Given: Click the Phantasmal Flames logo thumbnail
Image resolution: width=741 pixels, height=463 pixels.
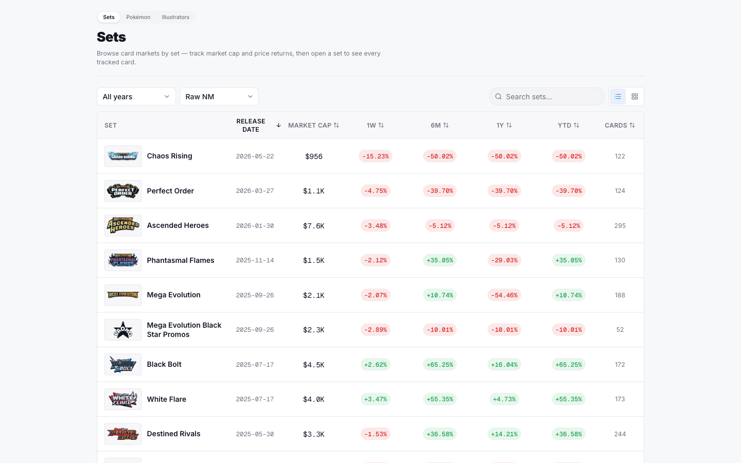Looking at the screenshot, I should pos(123,260).
